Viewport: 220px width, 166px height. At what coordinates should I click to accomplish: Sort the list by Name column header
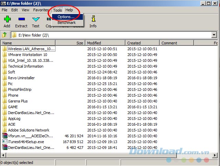[27, 43]
